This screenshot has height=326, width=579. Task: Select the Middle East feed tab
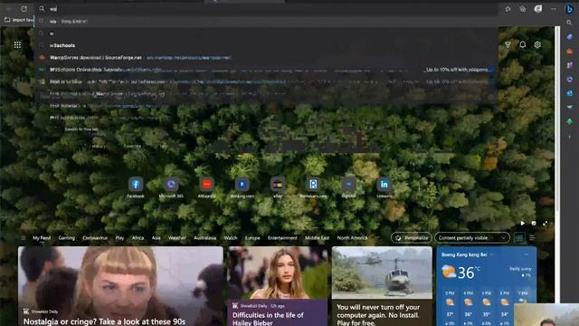pyautogui.click(x=317, y=238)
